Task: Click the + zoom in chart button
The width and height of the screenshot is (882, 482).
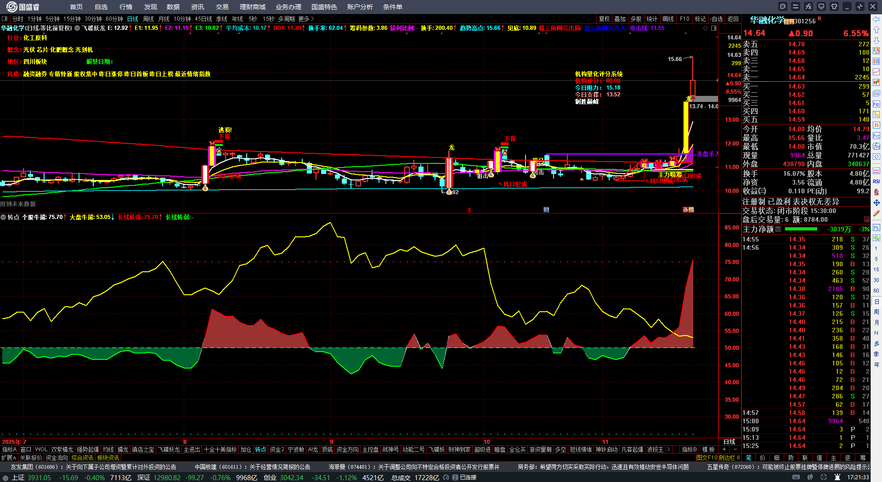Action: 724,449
